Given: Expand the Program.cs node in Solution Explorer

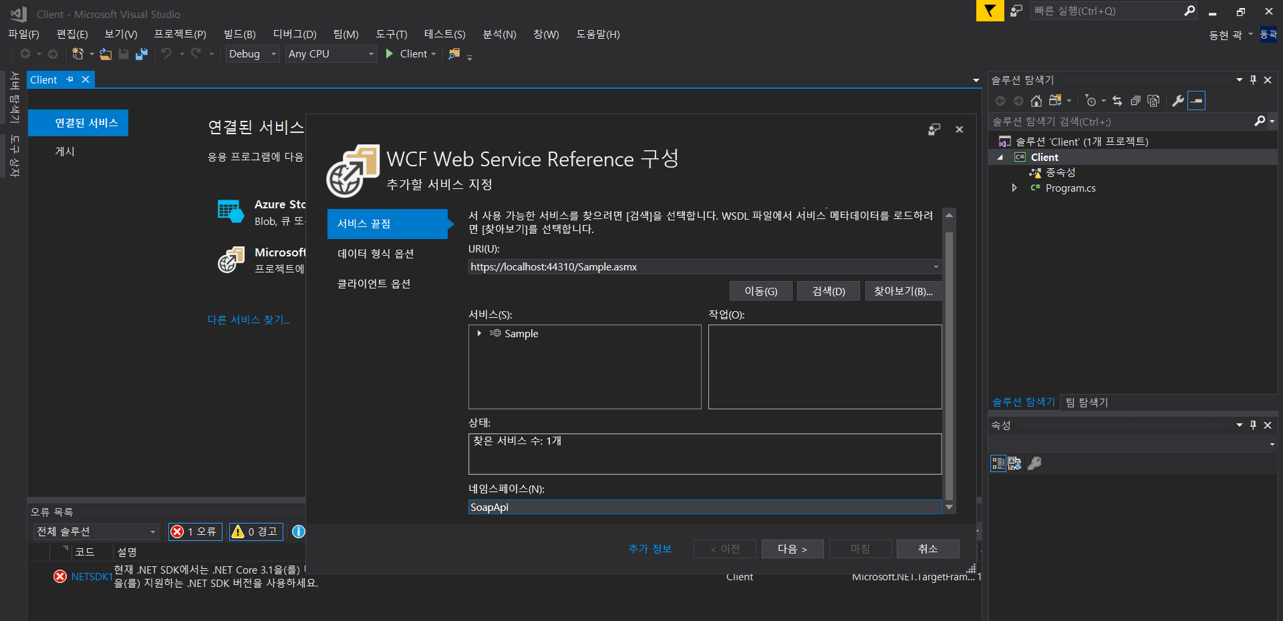Looking at the screenshot, I should coord(1014,188).
